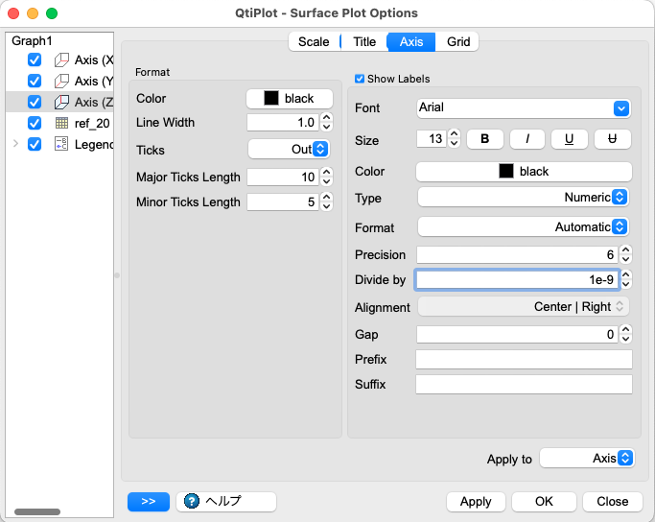Click the OK button

coord(544,501)
